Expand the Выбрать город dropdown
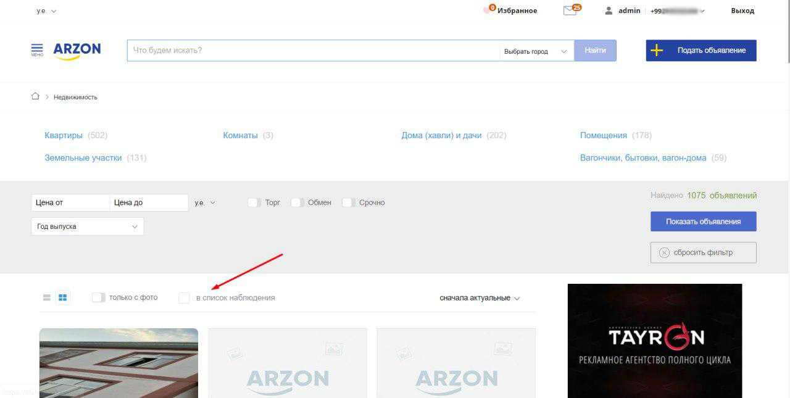Image resolution: width=790 pixels, height=398 pixels. click(x=535, y=51)
